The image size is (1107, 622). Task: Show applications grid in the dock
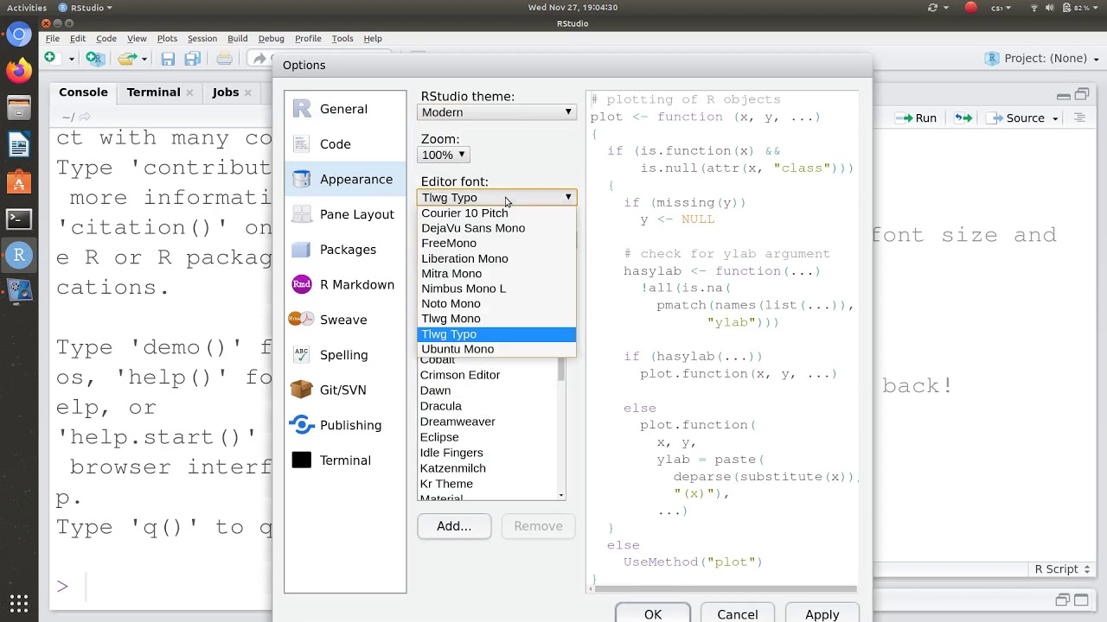click(19, 602)
